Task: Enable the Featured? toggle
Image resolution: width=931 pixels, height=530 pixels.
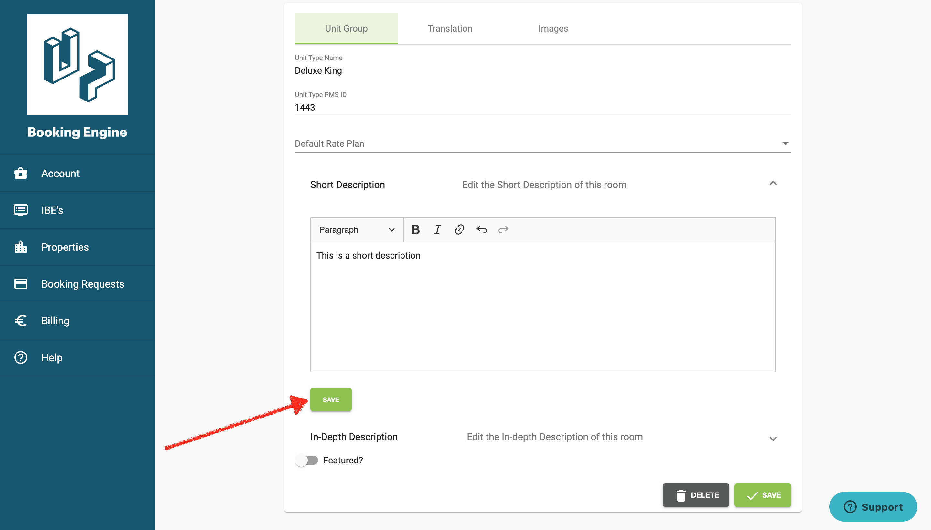Action: (x=307, y=460)
